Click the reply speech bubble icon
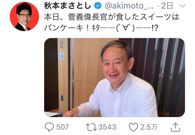Viewport: 195px width, 135px height. click(49, 127)
